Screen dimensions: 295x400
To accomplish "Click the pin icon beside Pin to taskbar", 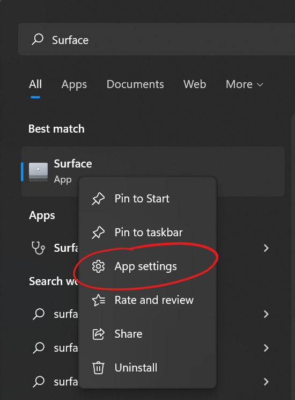I will click(x=98, y=232).
